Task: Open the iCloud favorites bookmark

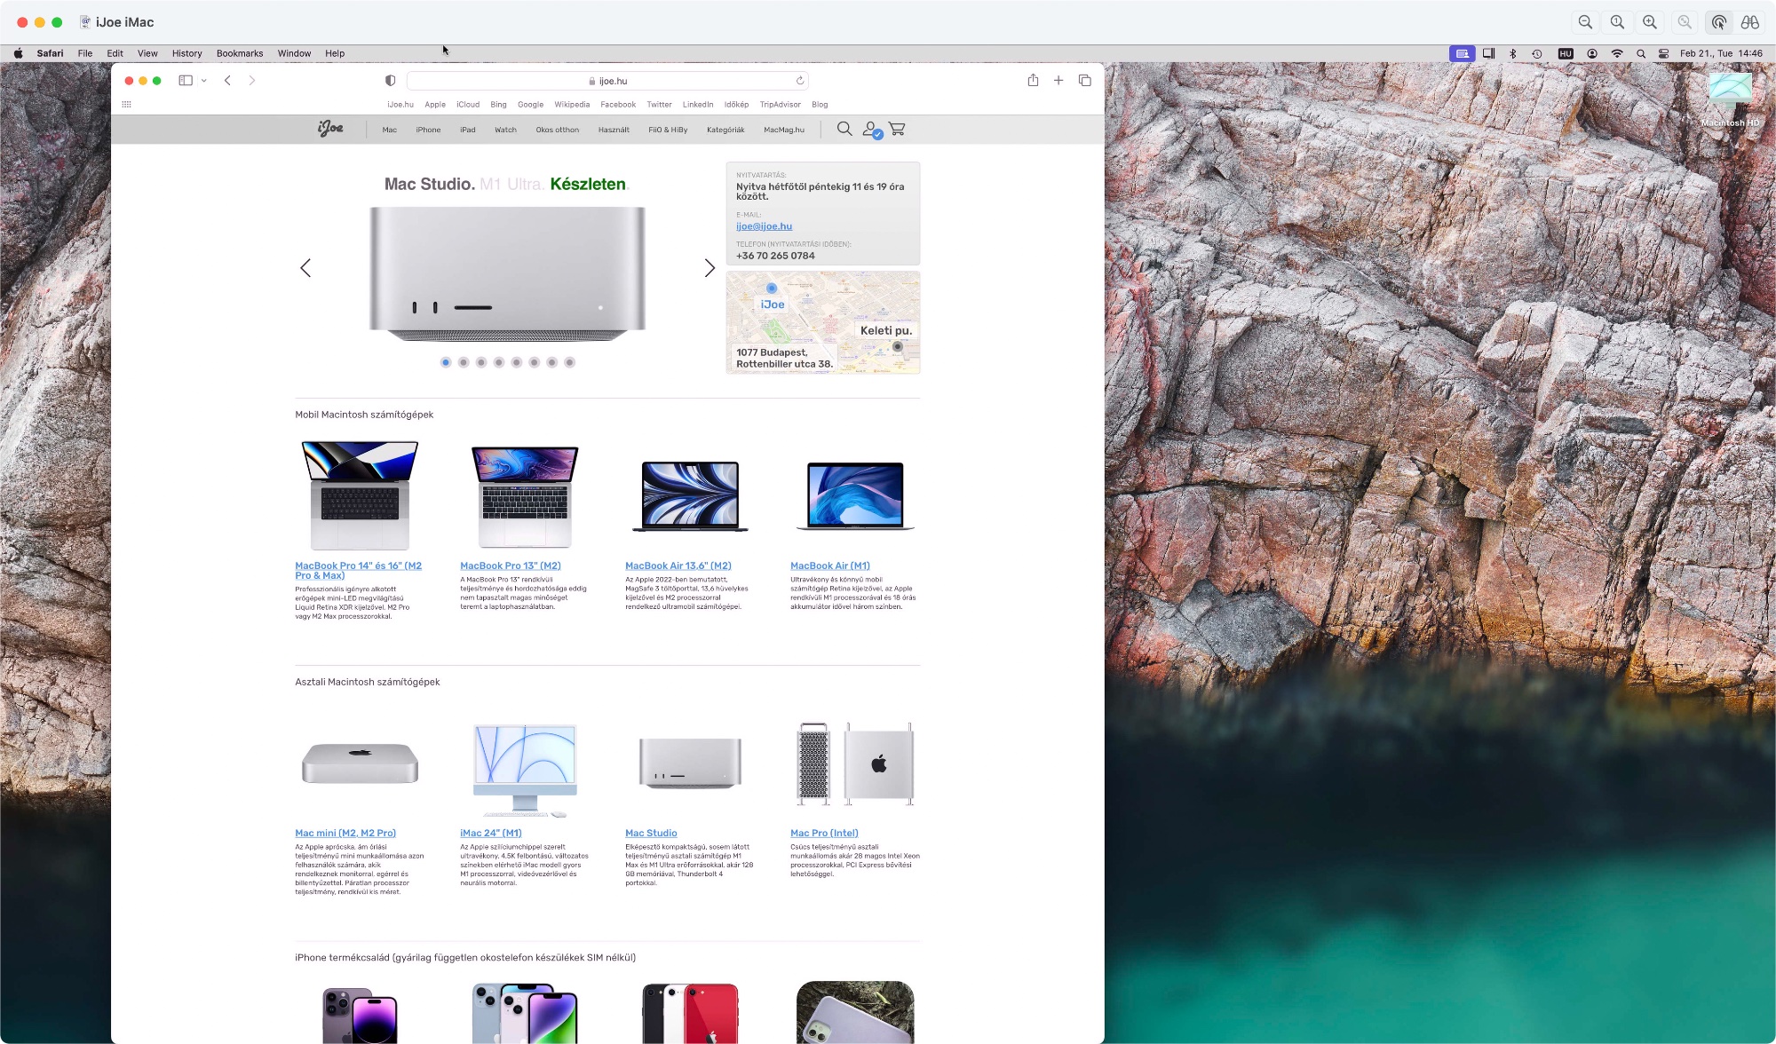Action: [x=468, y=105]
